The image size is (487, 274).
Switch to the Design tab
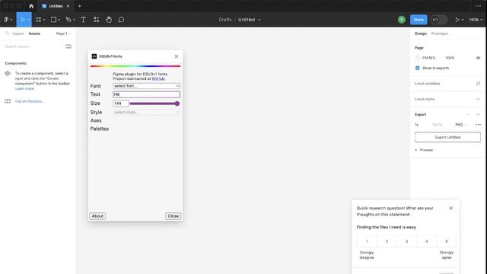click(421, 33)
